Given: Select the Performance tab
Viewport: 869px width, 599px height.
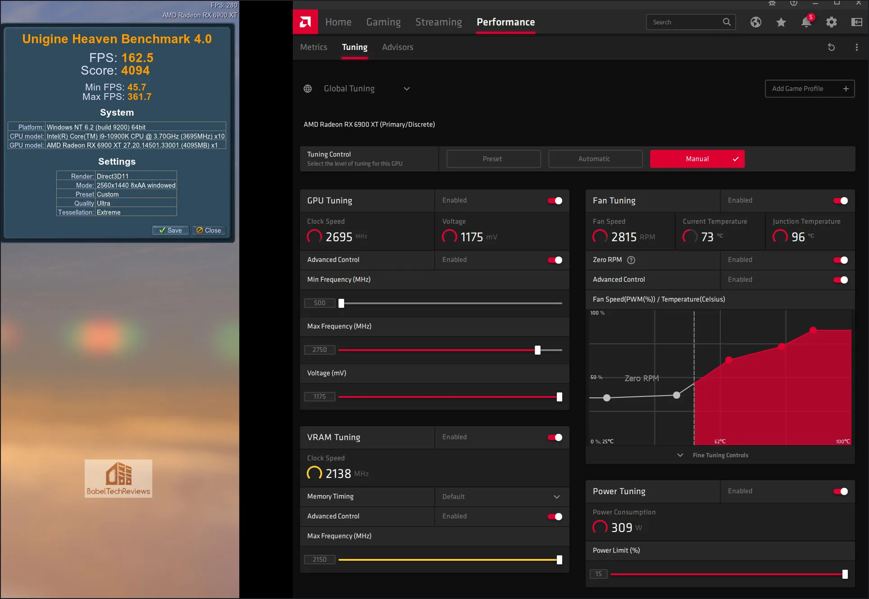Looking at the screenshot, I should pyautogui.click(x=505, y=22).
